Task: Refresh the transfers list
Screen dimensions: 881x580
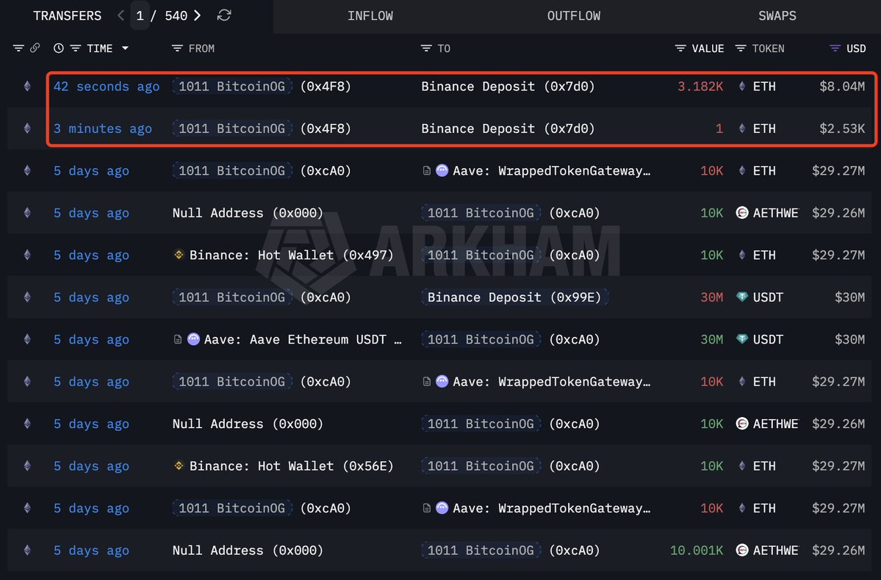Action: (x=224, y=15)
